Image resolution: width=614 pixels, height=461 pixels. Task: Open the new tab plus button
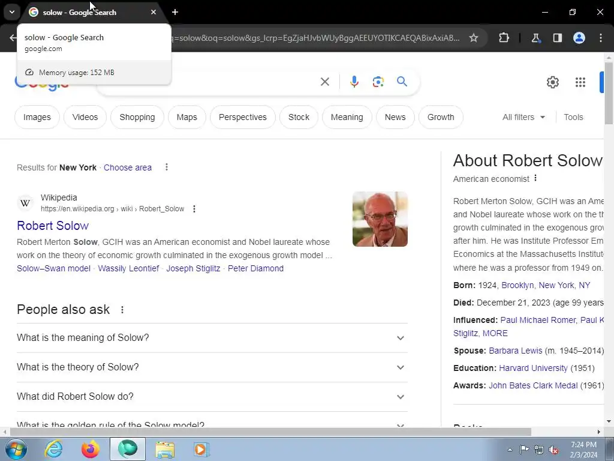[175, 12]
